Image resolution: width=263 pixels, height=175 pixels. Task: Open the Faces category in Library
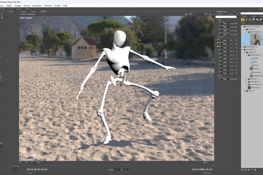250,19
